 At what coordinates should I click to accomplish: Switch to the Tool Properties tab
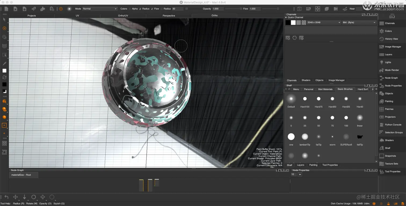pyautogui.click(x=330, y=165)
